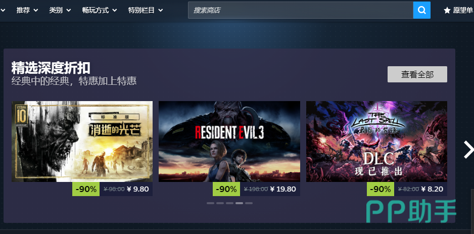Advance carousel with the right arrow
Image resolution: width=474 pixels, height=234 pixels.
pos(469,149)
